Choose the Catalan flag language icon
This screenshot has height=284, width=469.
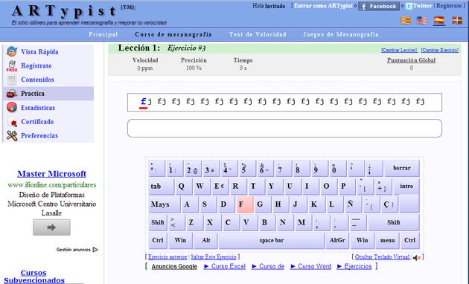pos(406,20)
